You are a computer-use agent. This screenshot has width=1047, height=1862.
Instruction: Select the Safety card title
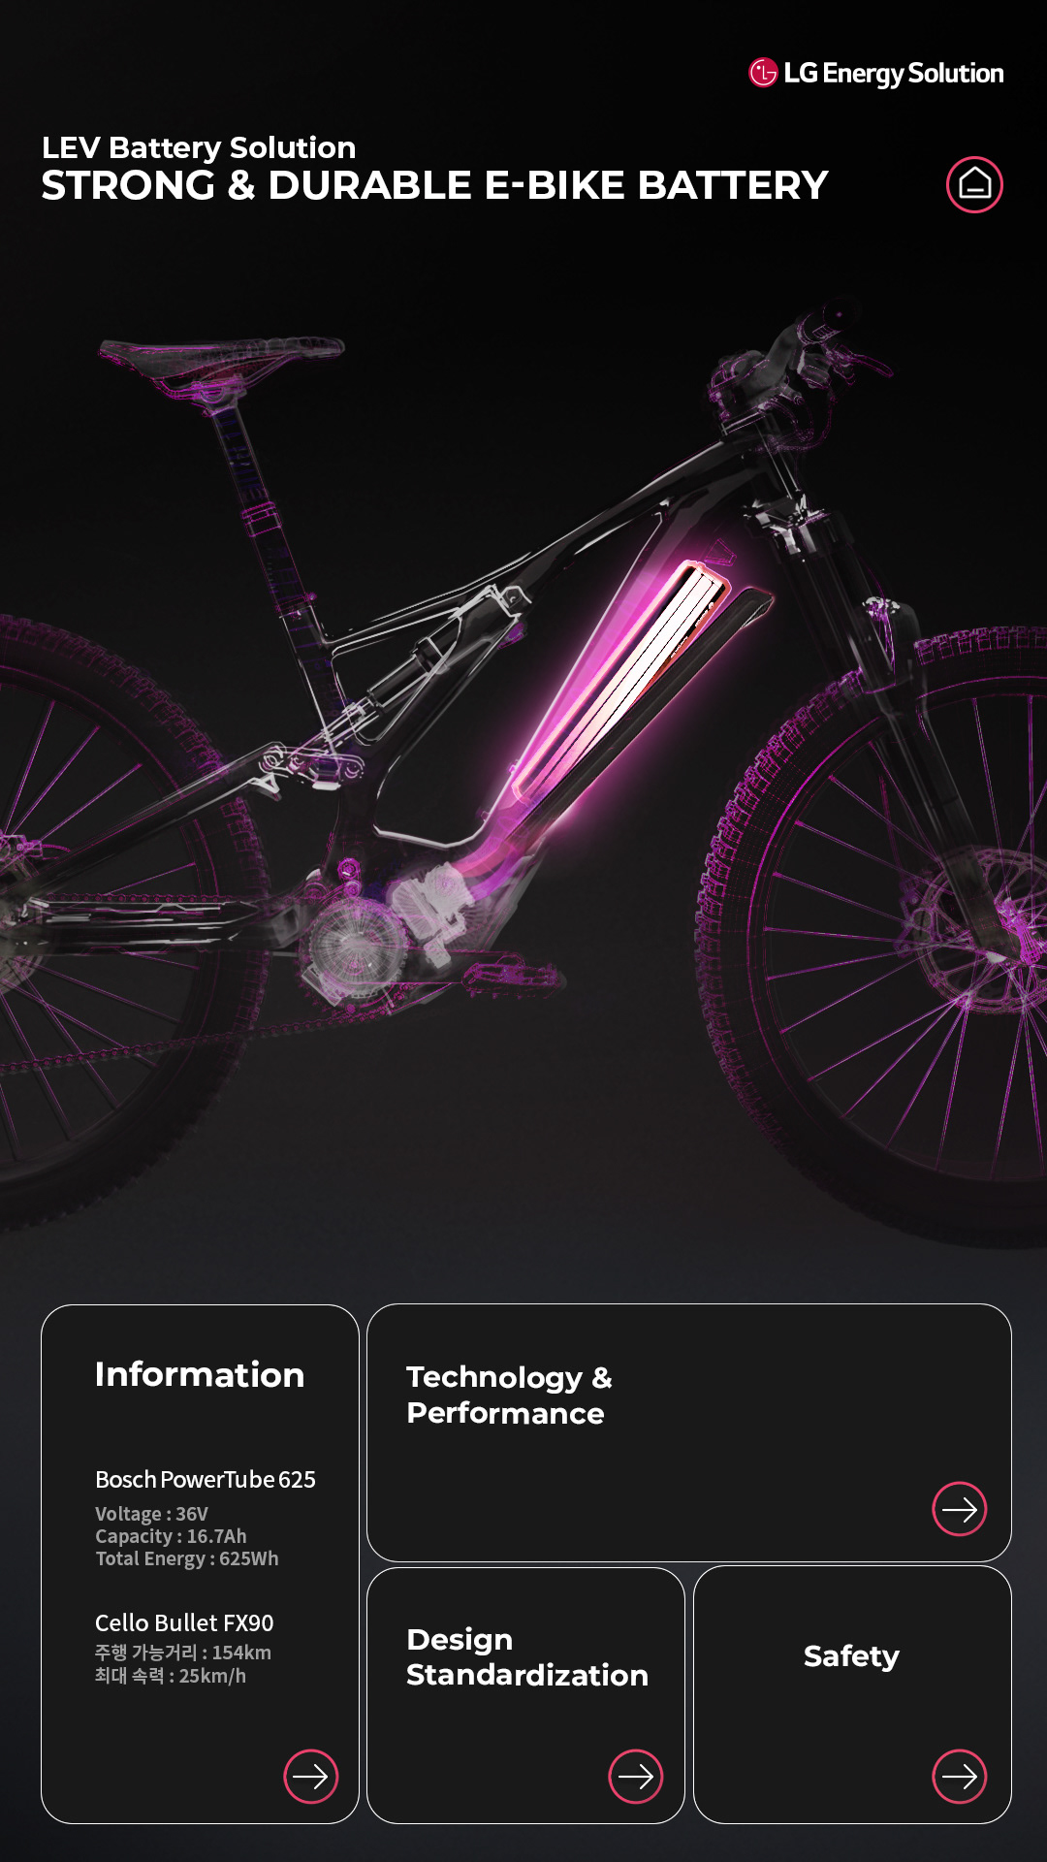[851, 1656]
